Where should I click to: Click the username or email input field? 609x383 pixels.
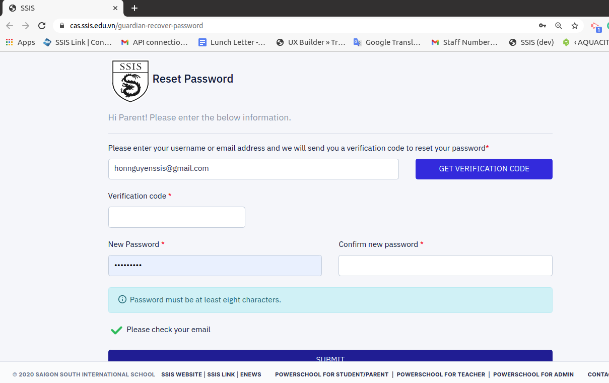point(253,169)
